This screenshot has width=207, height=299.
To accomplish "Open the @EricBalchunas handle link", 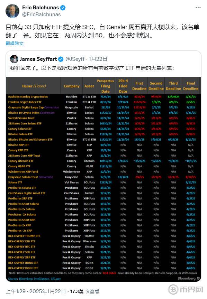I will (x=42, y=15).
